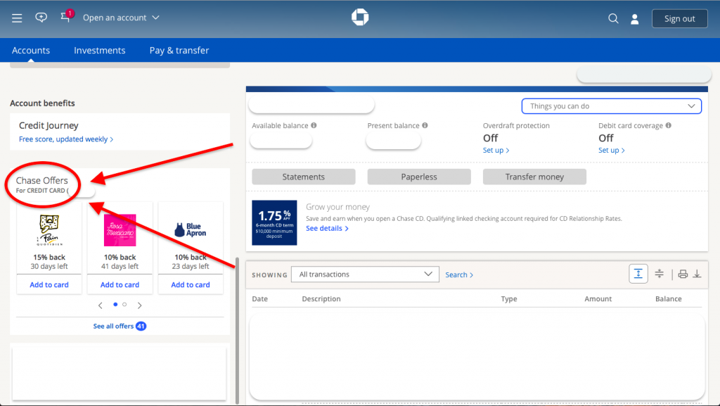The image size is (720, 406).
Task: Click the Grow your money heading
Action: coord(338,207)
